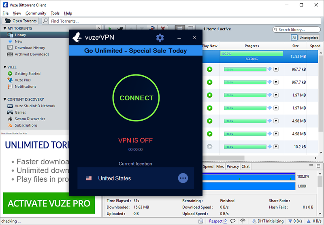Switch to the Speed tab
Image resolution: width=324 pixels, height=225 pixels.
pos(208,166)
